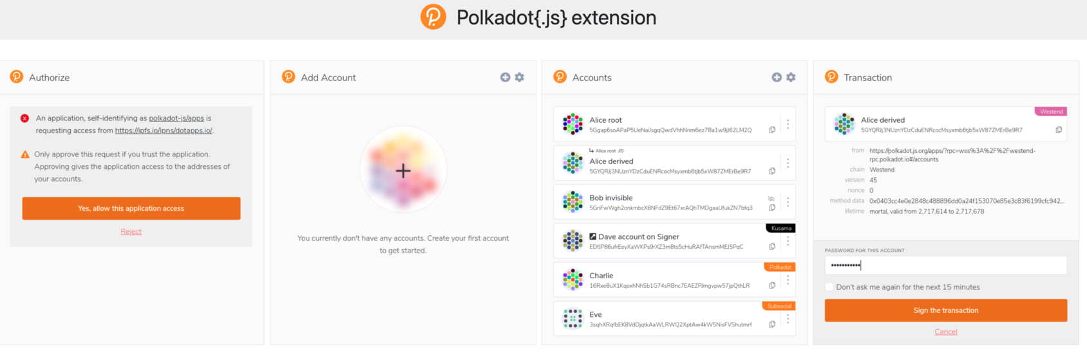Screen dimensions: 1087x356
Task: Copy Charlie account address icon
Action: click(x=772, y=285)
